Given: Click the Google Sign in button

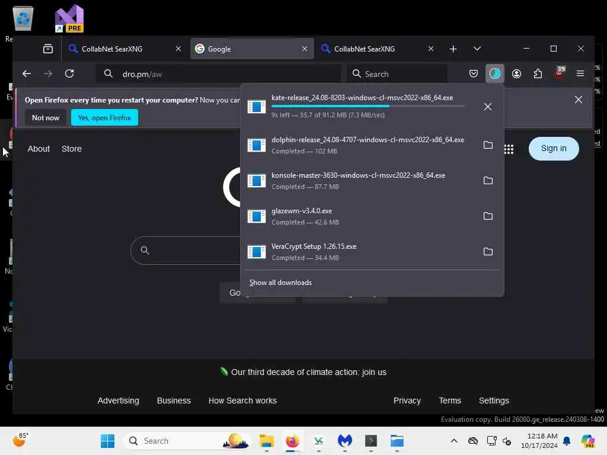Looking at the screenshot, I should [x=554, y=149].
